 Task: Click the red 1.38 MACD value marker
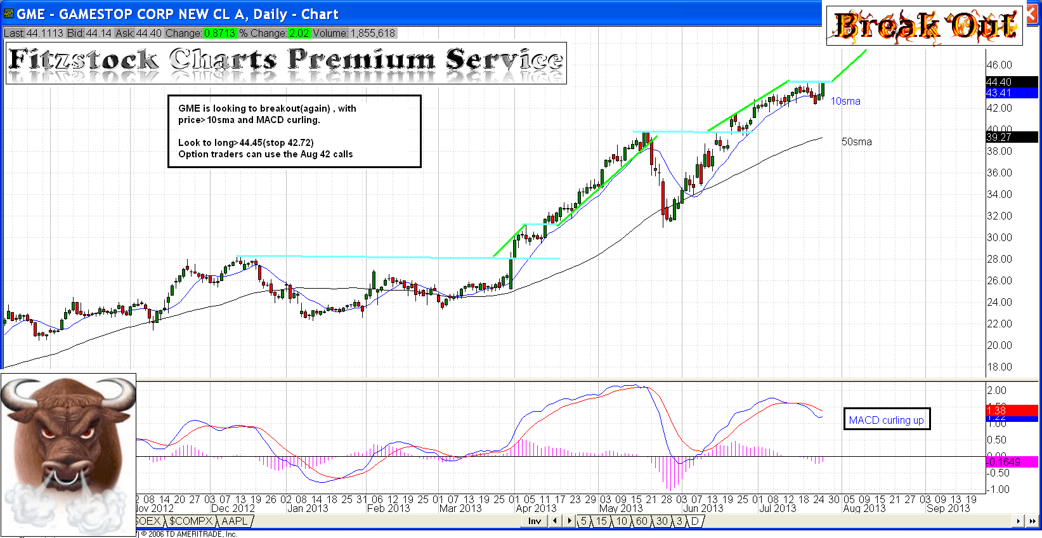1012,410
